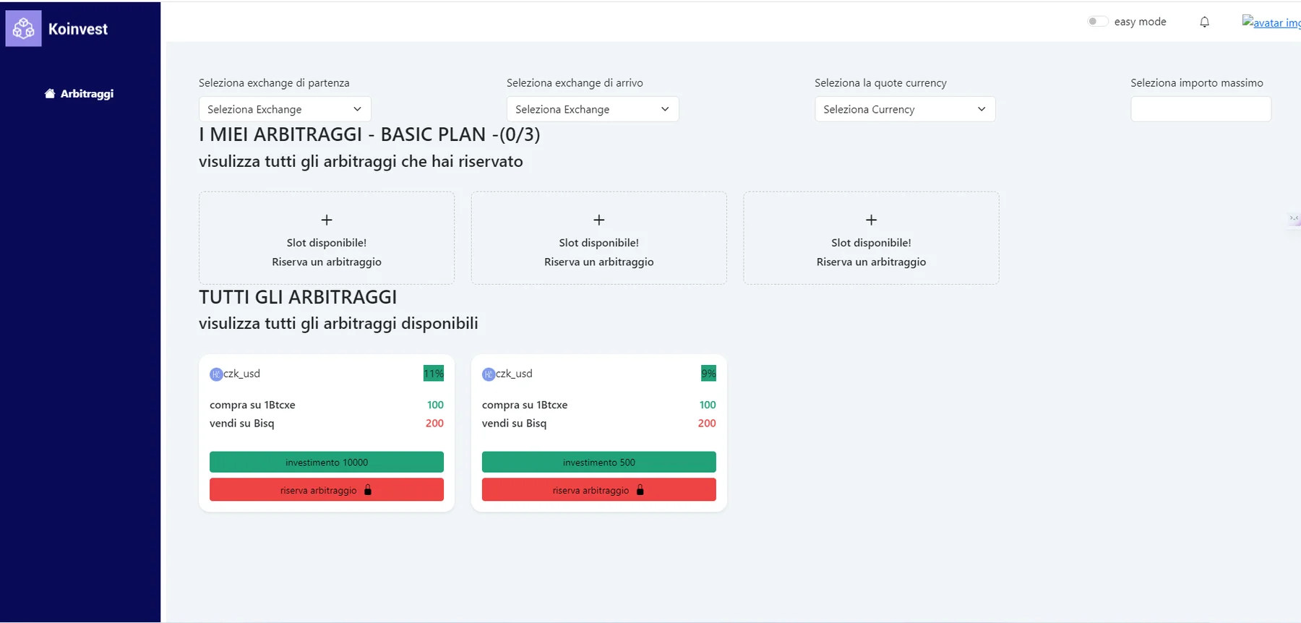Toggle the easy mode switch
The height and width of the screenshot is (623, 1301).
tap(1097, 22)
